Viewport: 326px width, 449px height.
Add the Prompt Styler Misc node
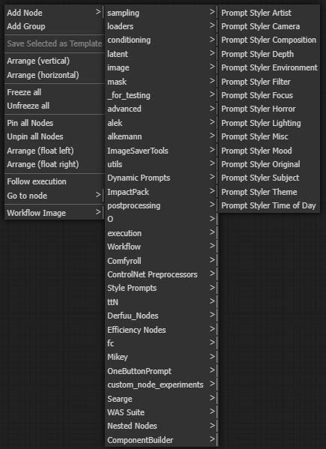[269, 136]
